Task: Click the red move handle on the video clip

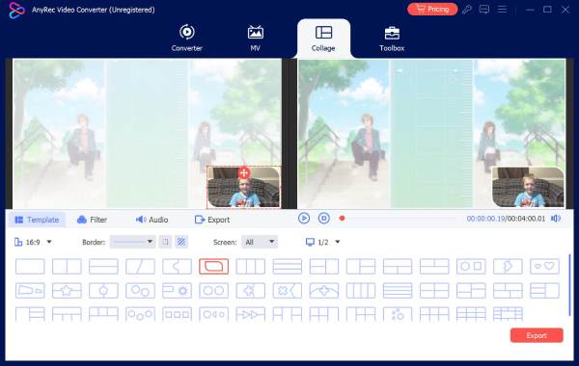Action: coord(244,172)
